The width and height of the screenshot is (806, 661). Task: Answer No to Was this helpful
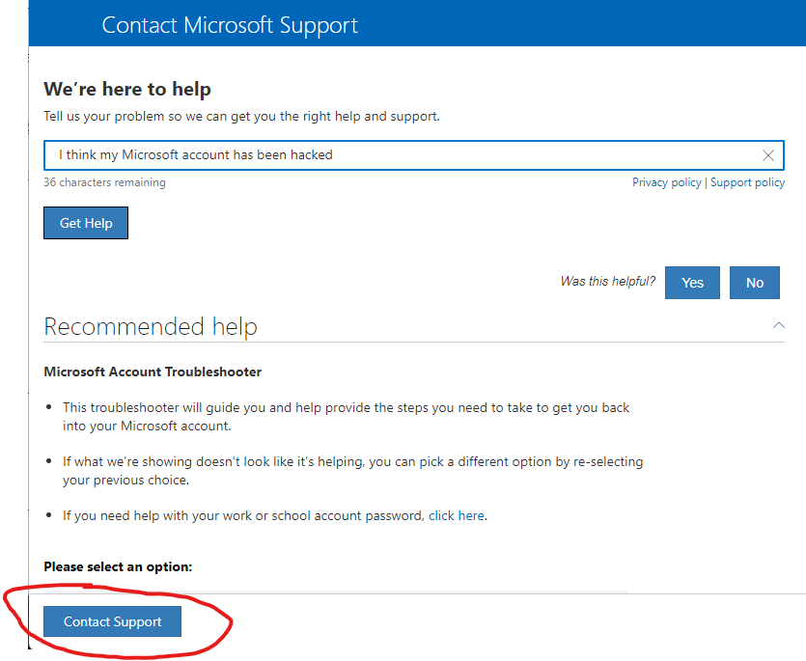pyautogui.click(x=755, y=283)
